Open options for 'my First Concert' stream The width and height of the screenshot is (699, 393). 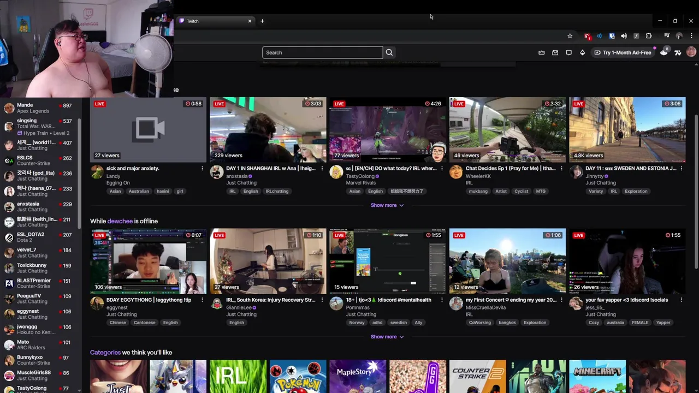(x=561, y=300)
